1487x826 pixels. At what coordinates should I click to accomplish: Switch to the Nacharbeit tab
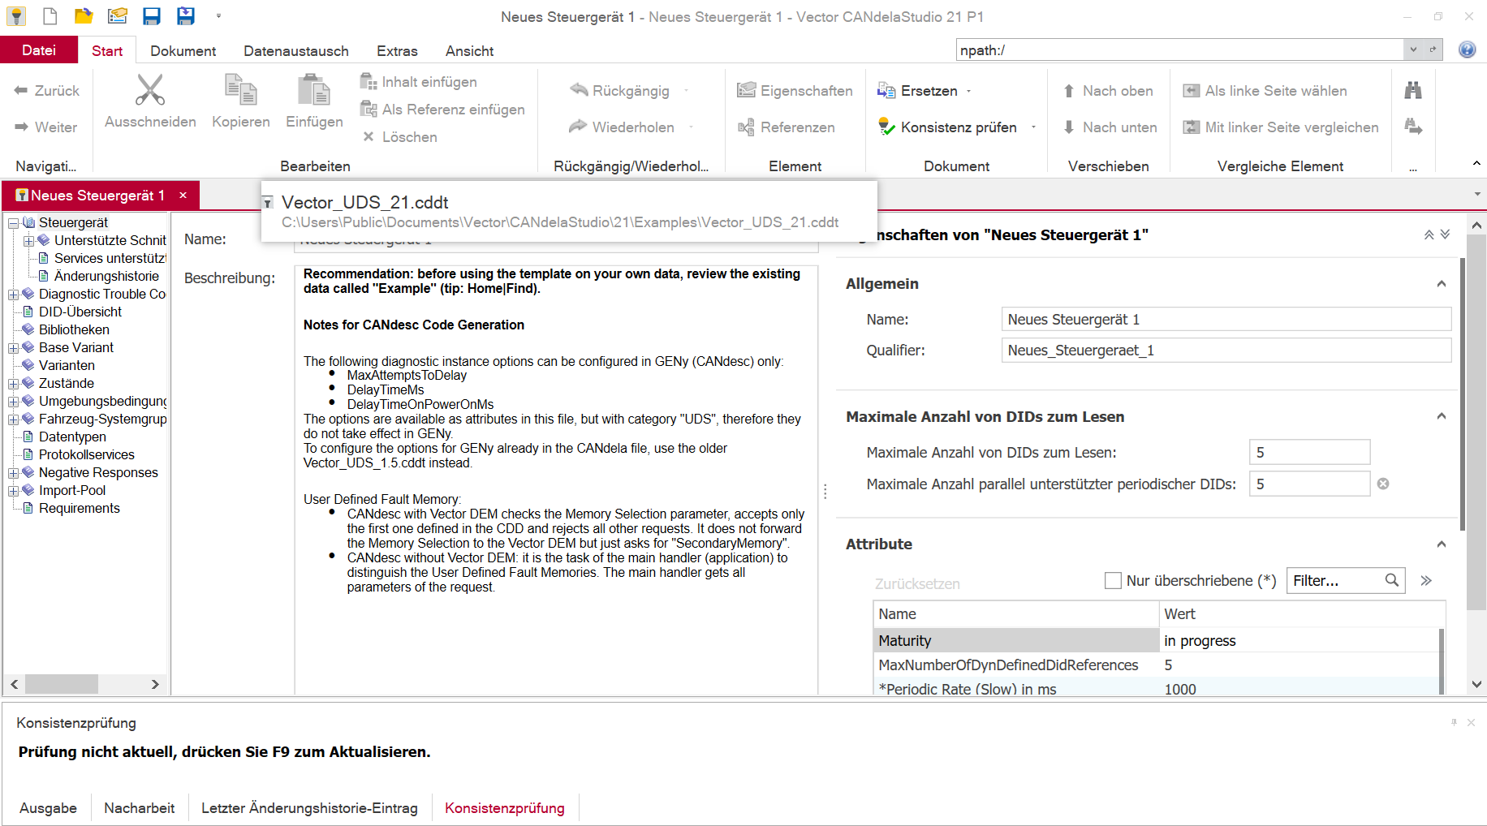140,808
